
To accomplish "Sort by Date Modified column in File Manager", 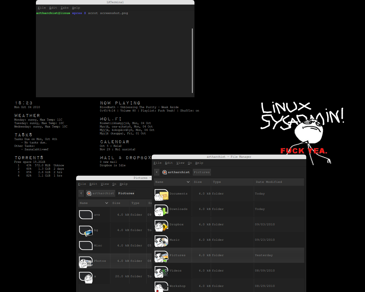I will tap(279, 182).
